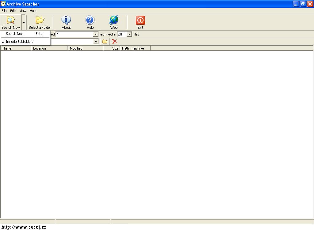This screenshot has height=235, width=314.
Task: Open the ZIP archive type dropdown
Action: (129, 34)
